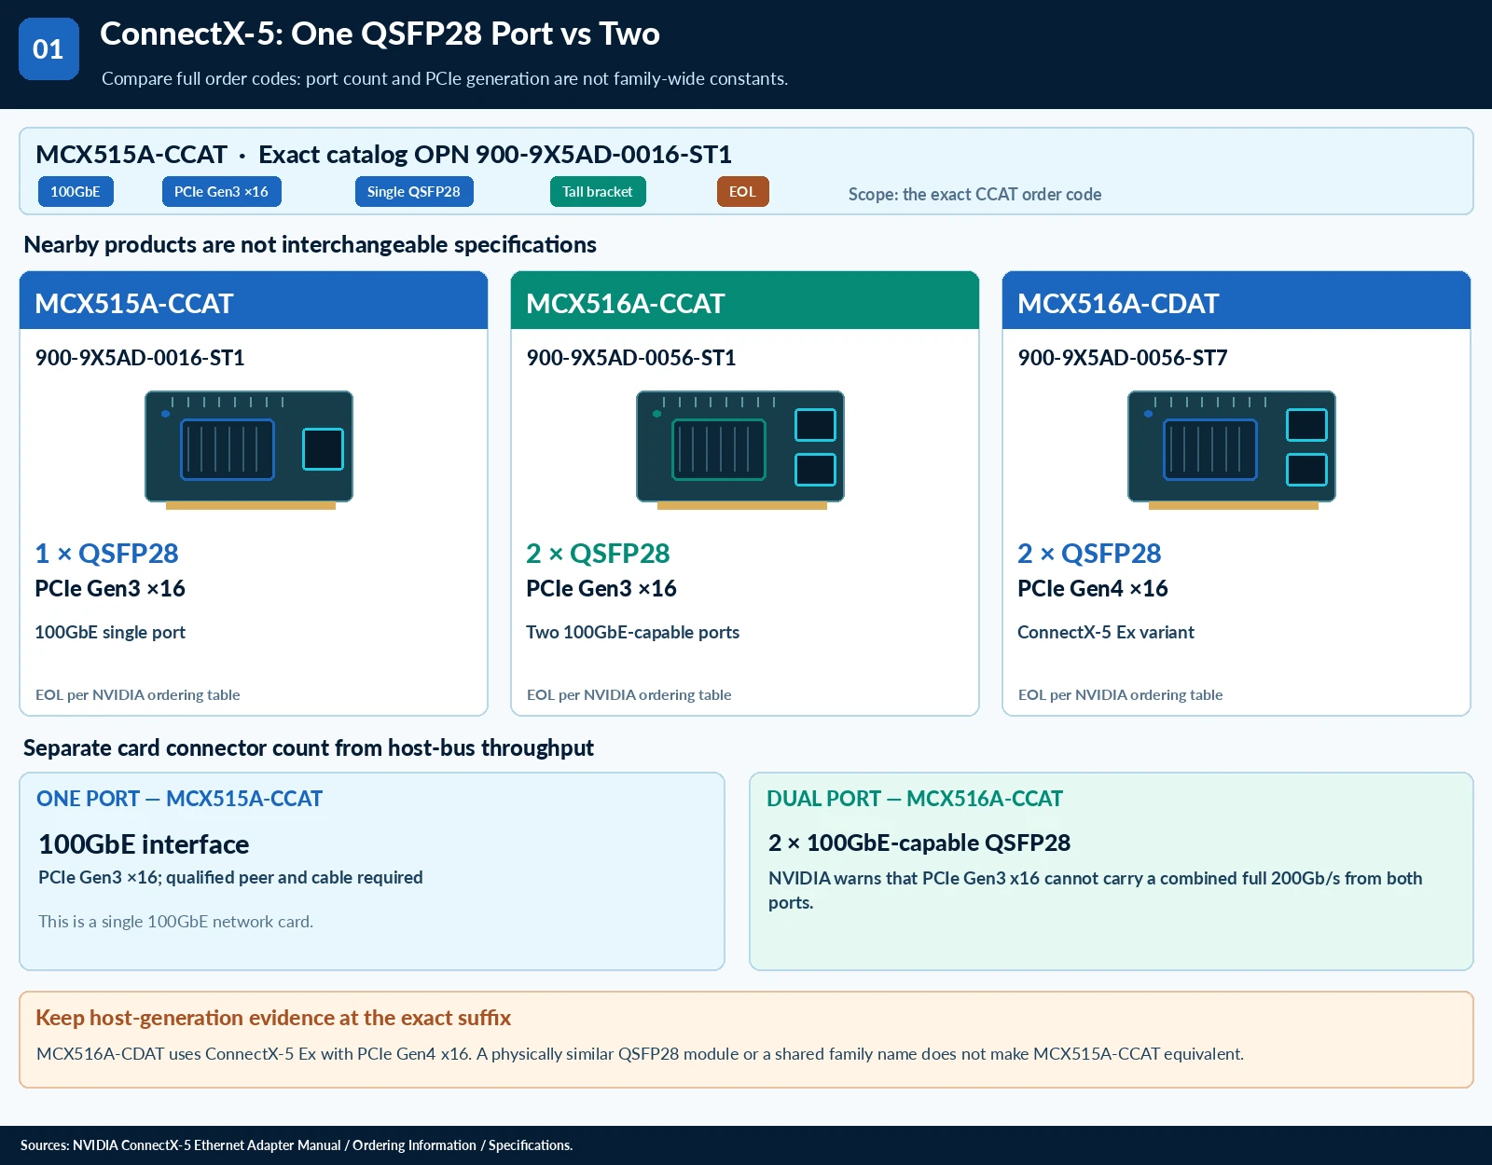
Task: Click "2 × QSFP28" in the MCX516A-CCAT card
Action: tap(598, 553)
